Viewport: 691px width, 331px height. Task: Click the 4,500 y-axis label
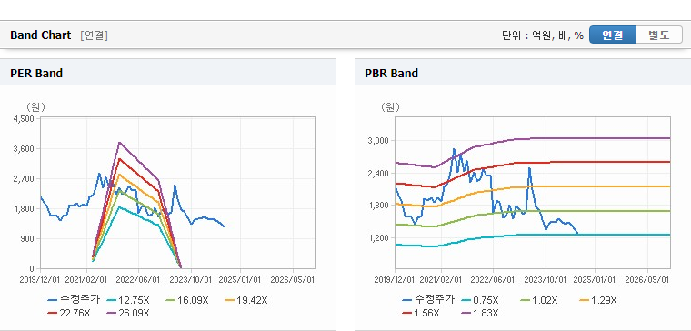pyautogui.click(x=25, y=118)
